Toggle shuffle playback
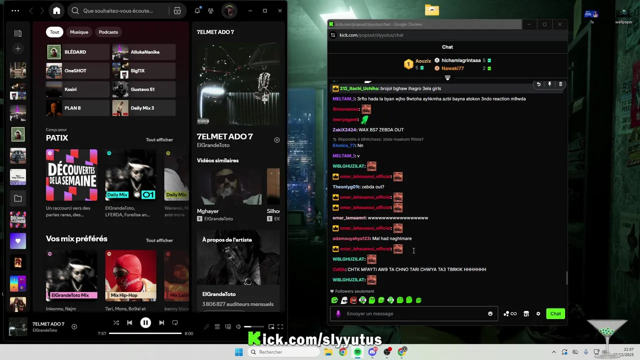640x360 pixels. point(116,323)
